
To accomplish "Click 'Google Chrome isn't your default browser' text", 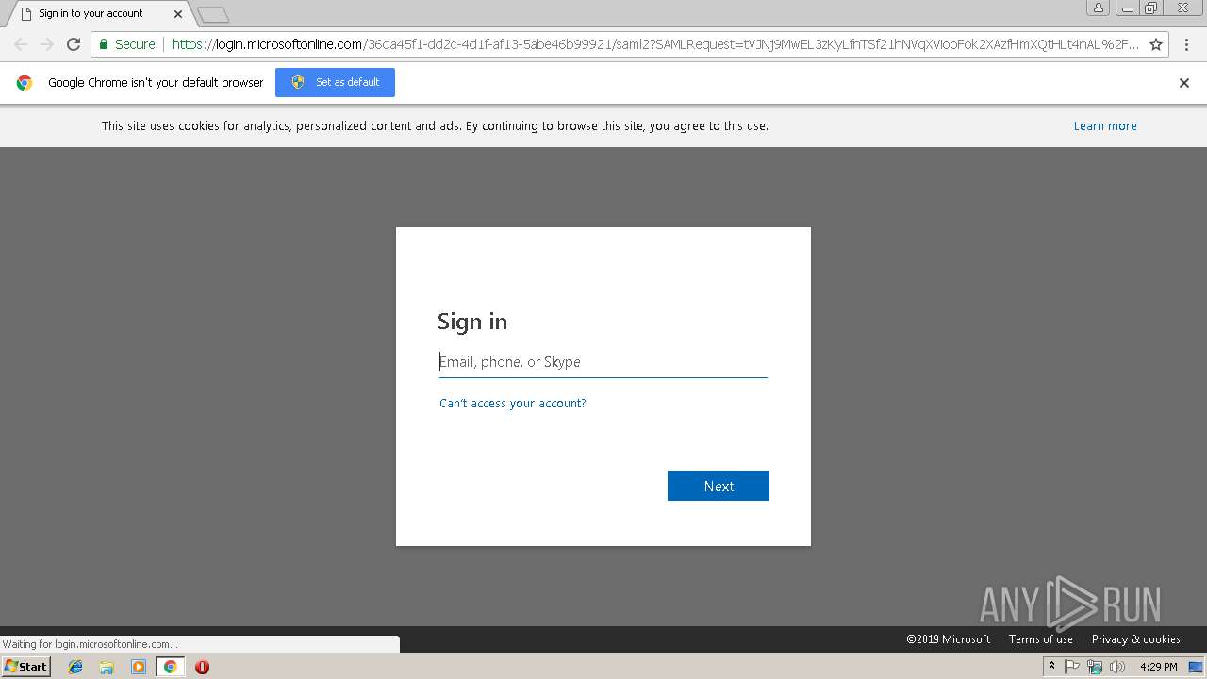I will (156, 83).
